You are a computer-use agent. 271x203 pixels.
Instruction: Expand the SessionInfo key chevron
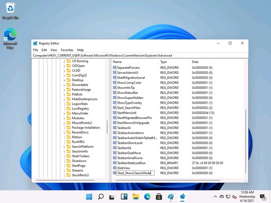64,151
